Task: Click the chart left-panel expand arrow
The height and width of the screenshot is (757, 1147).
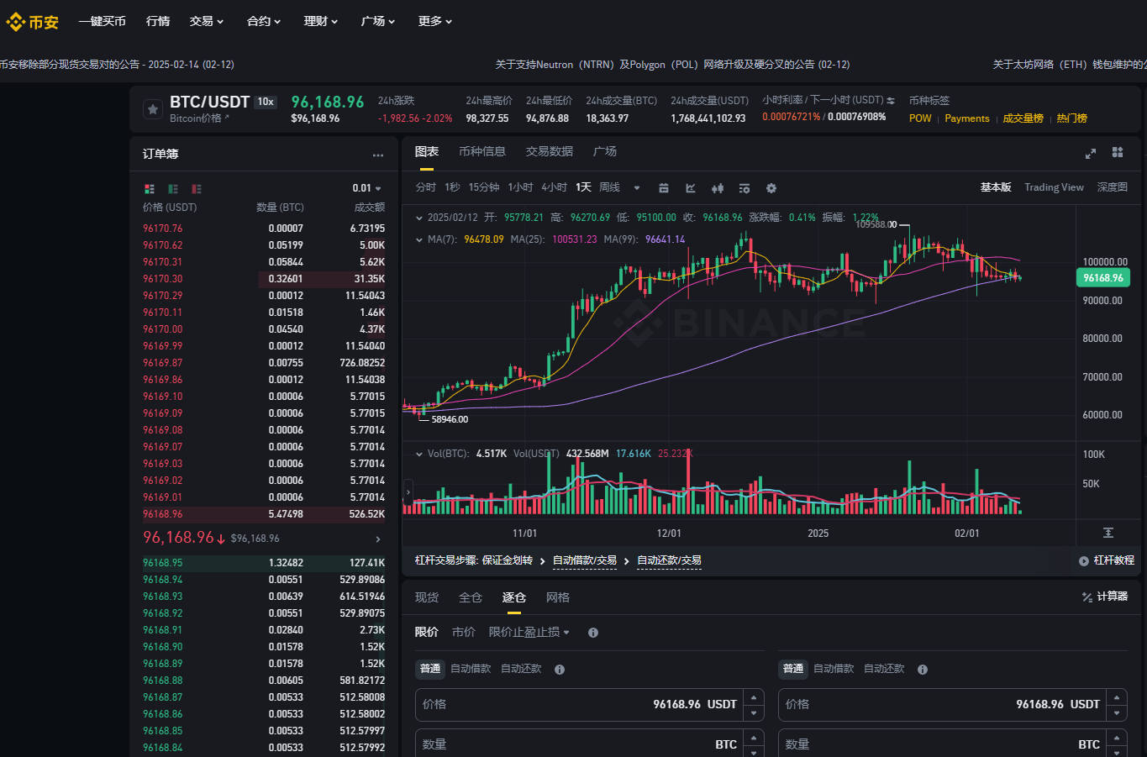Action: point(408,491)
